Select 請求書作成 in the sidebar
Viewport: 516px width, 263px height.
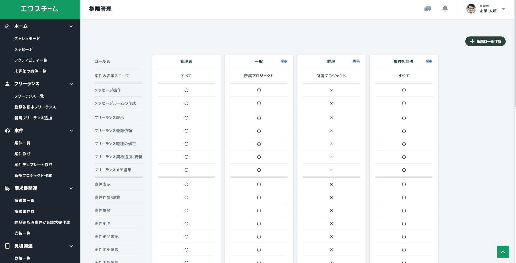click(x=24, y=212)
